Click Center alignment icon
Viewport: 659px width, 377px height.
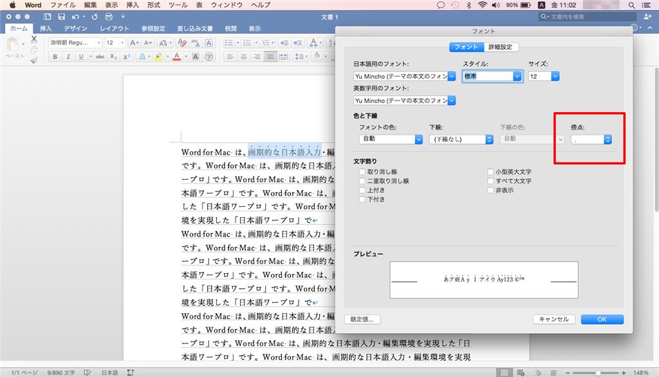click(244, 56)
